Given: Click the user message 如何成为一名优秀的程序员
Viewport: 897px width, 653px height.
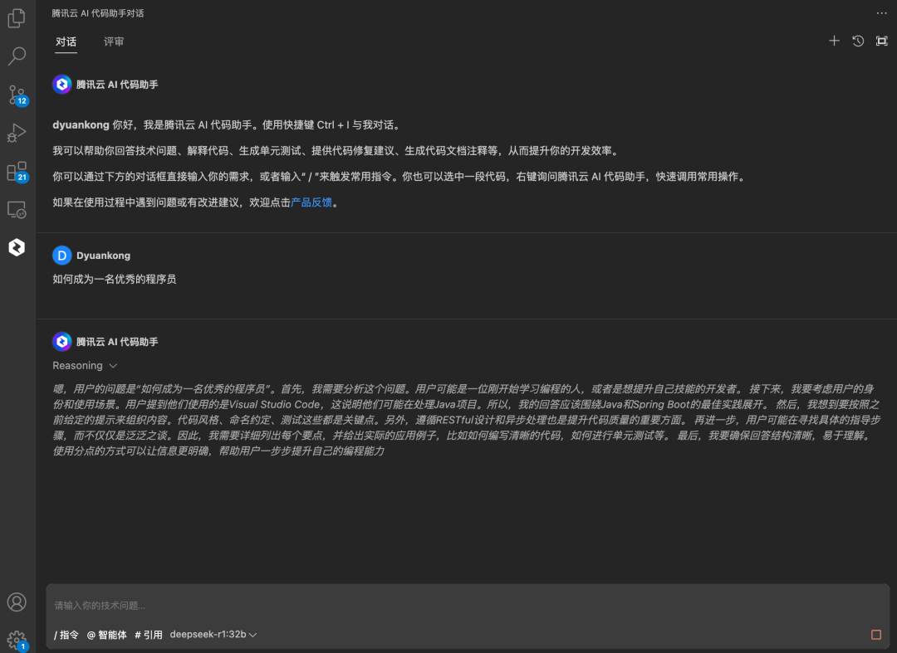Looking at the screenshot, I should coord(115,280).
